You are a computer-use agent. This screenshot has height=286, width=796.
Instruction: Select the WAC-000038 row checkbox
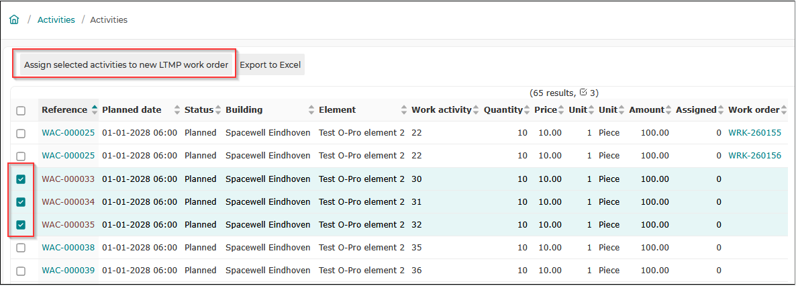21,247
